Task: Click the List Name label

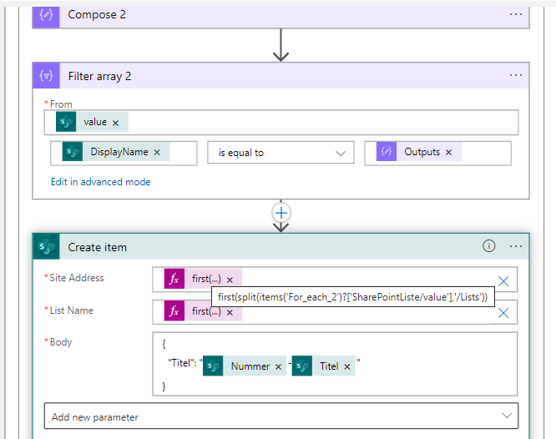Action: [x=71, y=310]
